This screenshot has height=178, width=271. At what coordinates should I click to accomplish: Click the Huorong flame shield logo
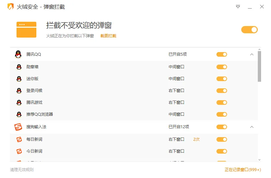tap(11, 7)
